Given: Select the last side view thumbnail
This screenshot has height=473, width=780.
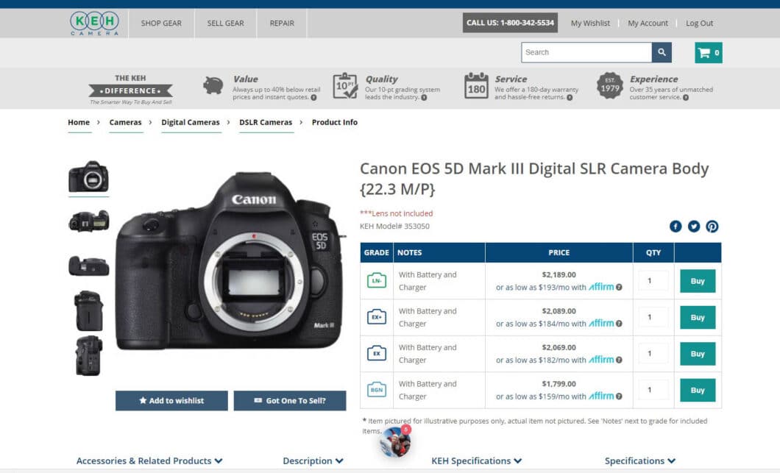Looking at the screenshot, I should [88, 355].
